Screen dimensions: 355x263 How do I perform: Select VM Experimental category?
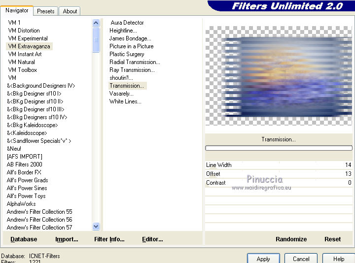point(28,38)
